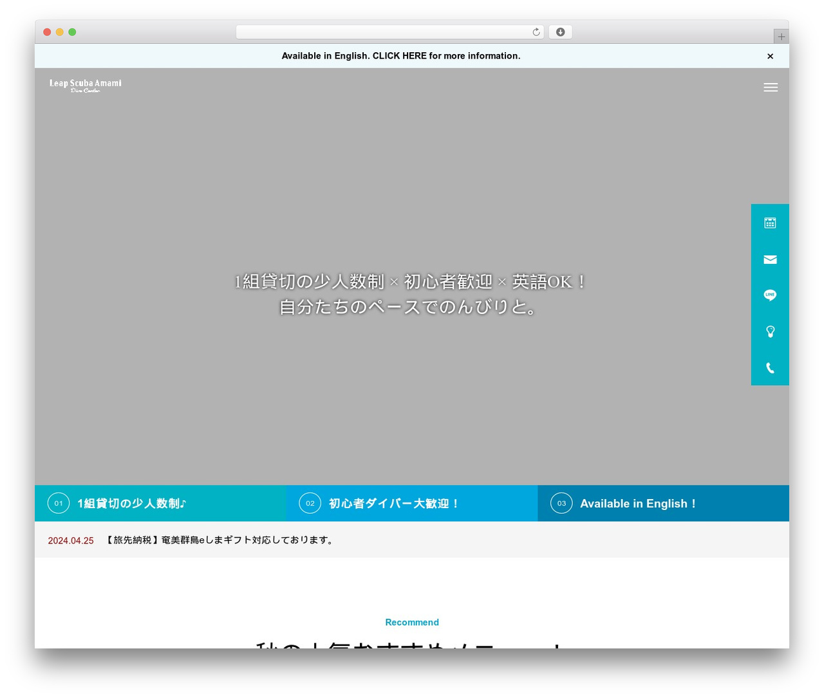Screen dimensions: 824x698
Task: Select the 02 初心者ダイバー大歓迎 tab
Action: click(412, 504)
